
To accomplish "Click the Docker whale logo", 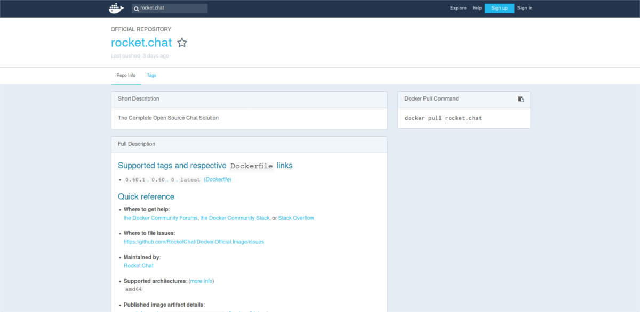I will pyautogui.click(x=116, y=8).
